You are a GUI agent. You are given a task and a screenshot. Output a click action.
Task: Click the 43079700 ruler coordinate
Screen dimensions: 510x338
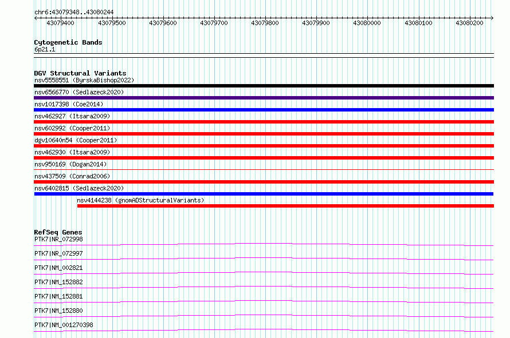tap(214, 23)
